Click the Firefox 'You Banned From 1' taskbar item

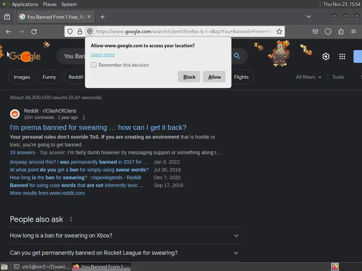tap(101, 267)
